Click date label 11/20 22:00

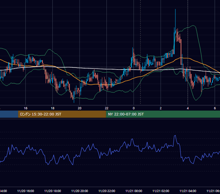107,191
